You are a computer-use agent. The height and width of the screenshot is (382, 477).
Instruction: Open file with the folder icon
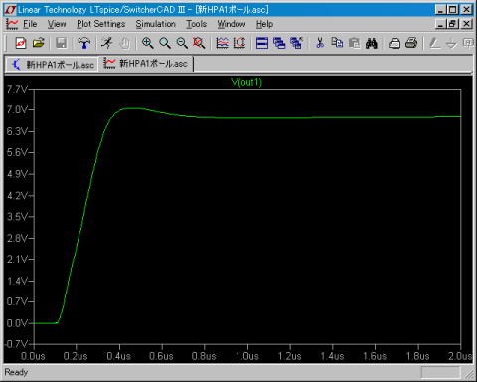tap(39, 43)
